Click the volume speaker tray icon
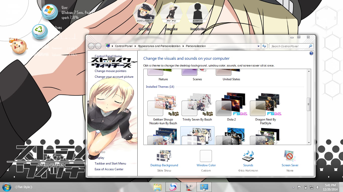 (318, 187)
